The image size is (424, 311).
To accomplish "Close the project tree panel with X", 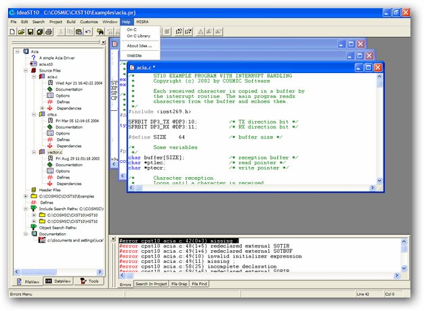I will tap(104, 42).
